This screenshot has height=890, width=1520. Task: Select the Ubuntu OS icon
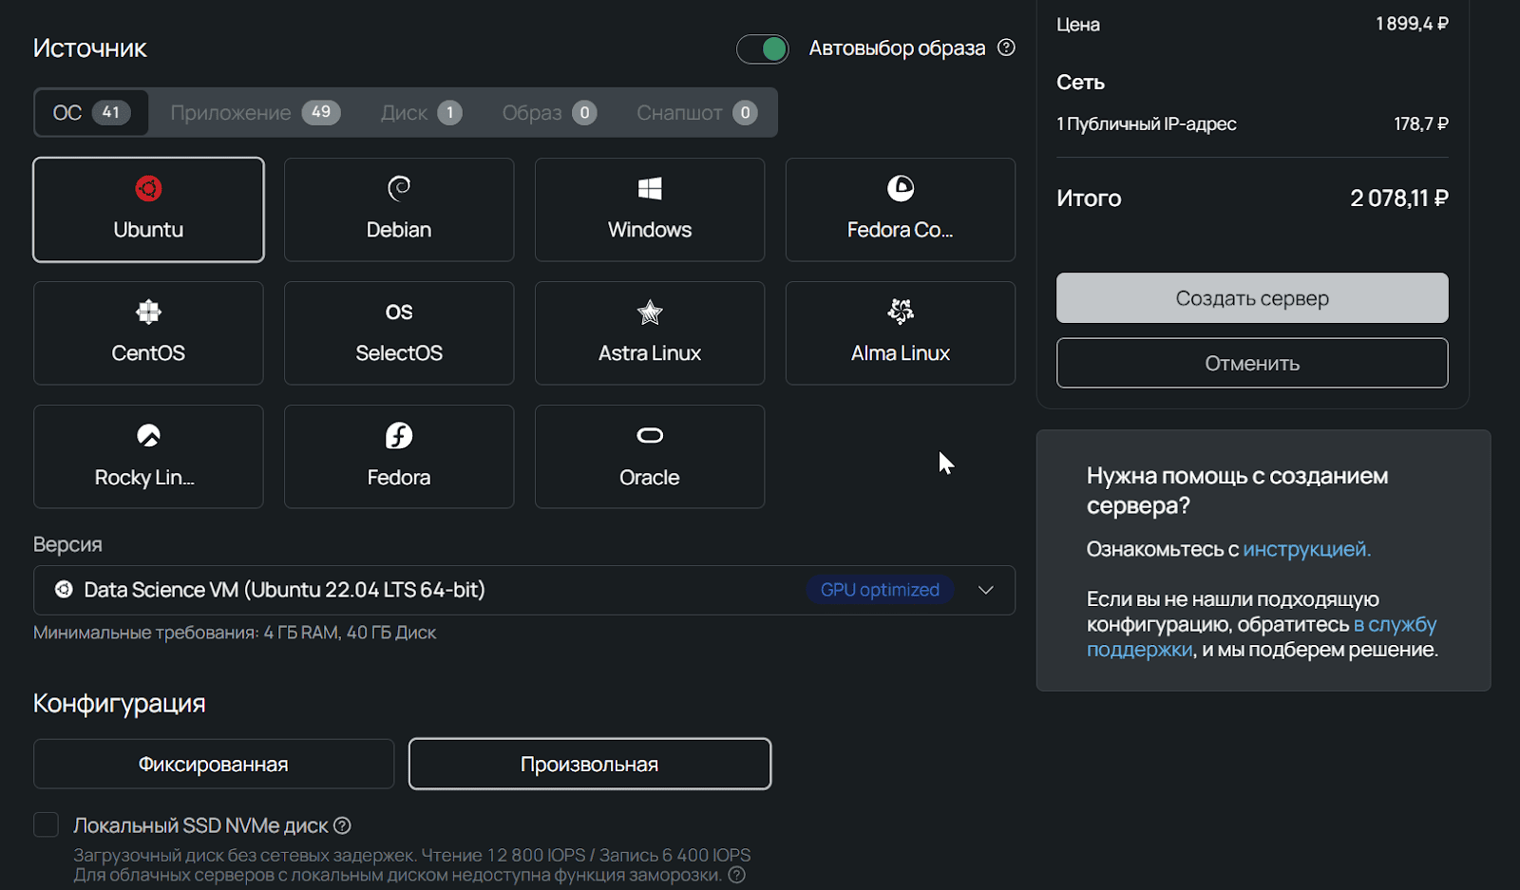click(148, 189)
